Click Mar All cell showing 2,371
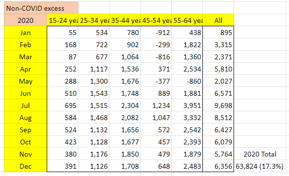Image resolution: width=289 pixels, height=176 pixels. click(x=218, y=57)
